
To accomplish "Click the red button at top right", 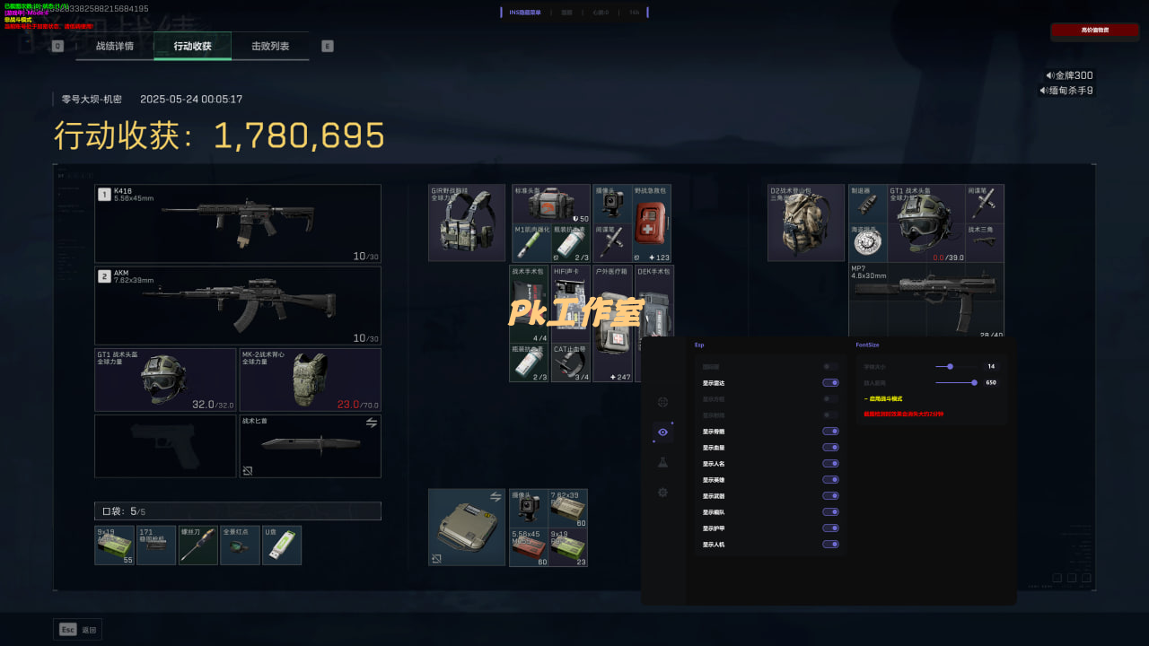I will [x=1094, y=31].
